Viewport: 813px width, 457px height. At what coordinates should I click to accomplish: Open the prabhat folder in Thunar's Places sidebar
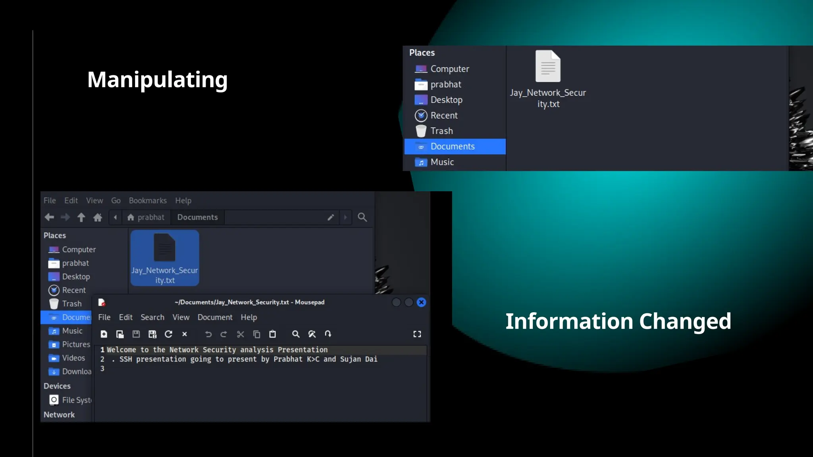pyautogui.click(x=69, y=263)
